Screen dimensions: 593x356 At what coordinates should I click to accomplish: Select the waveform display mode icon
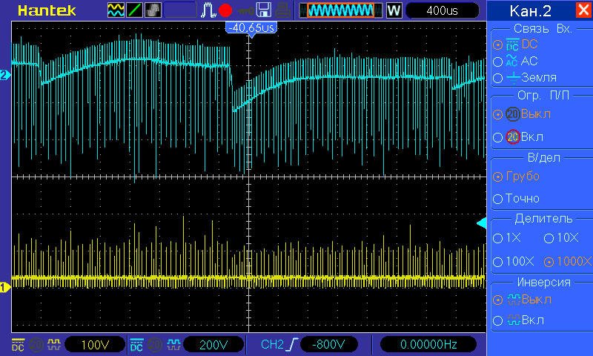tap(116, 10)
